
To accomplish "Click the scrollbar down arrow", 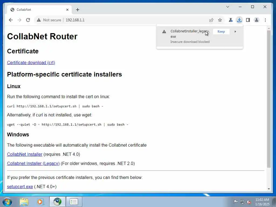I will (269, 189).
